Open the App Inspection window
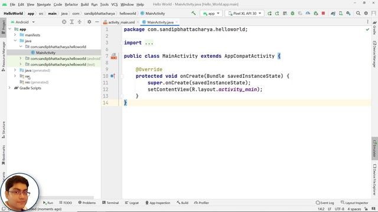The height and width of the screenshot is (212, 378). click(x=158, y=203)
